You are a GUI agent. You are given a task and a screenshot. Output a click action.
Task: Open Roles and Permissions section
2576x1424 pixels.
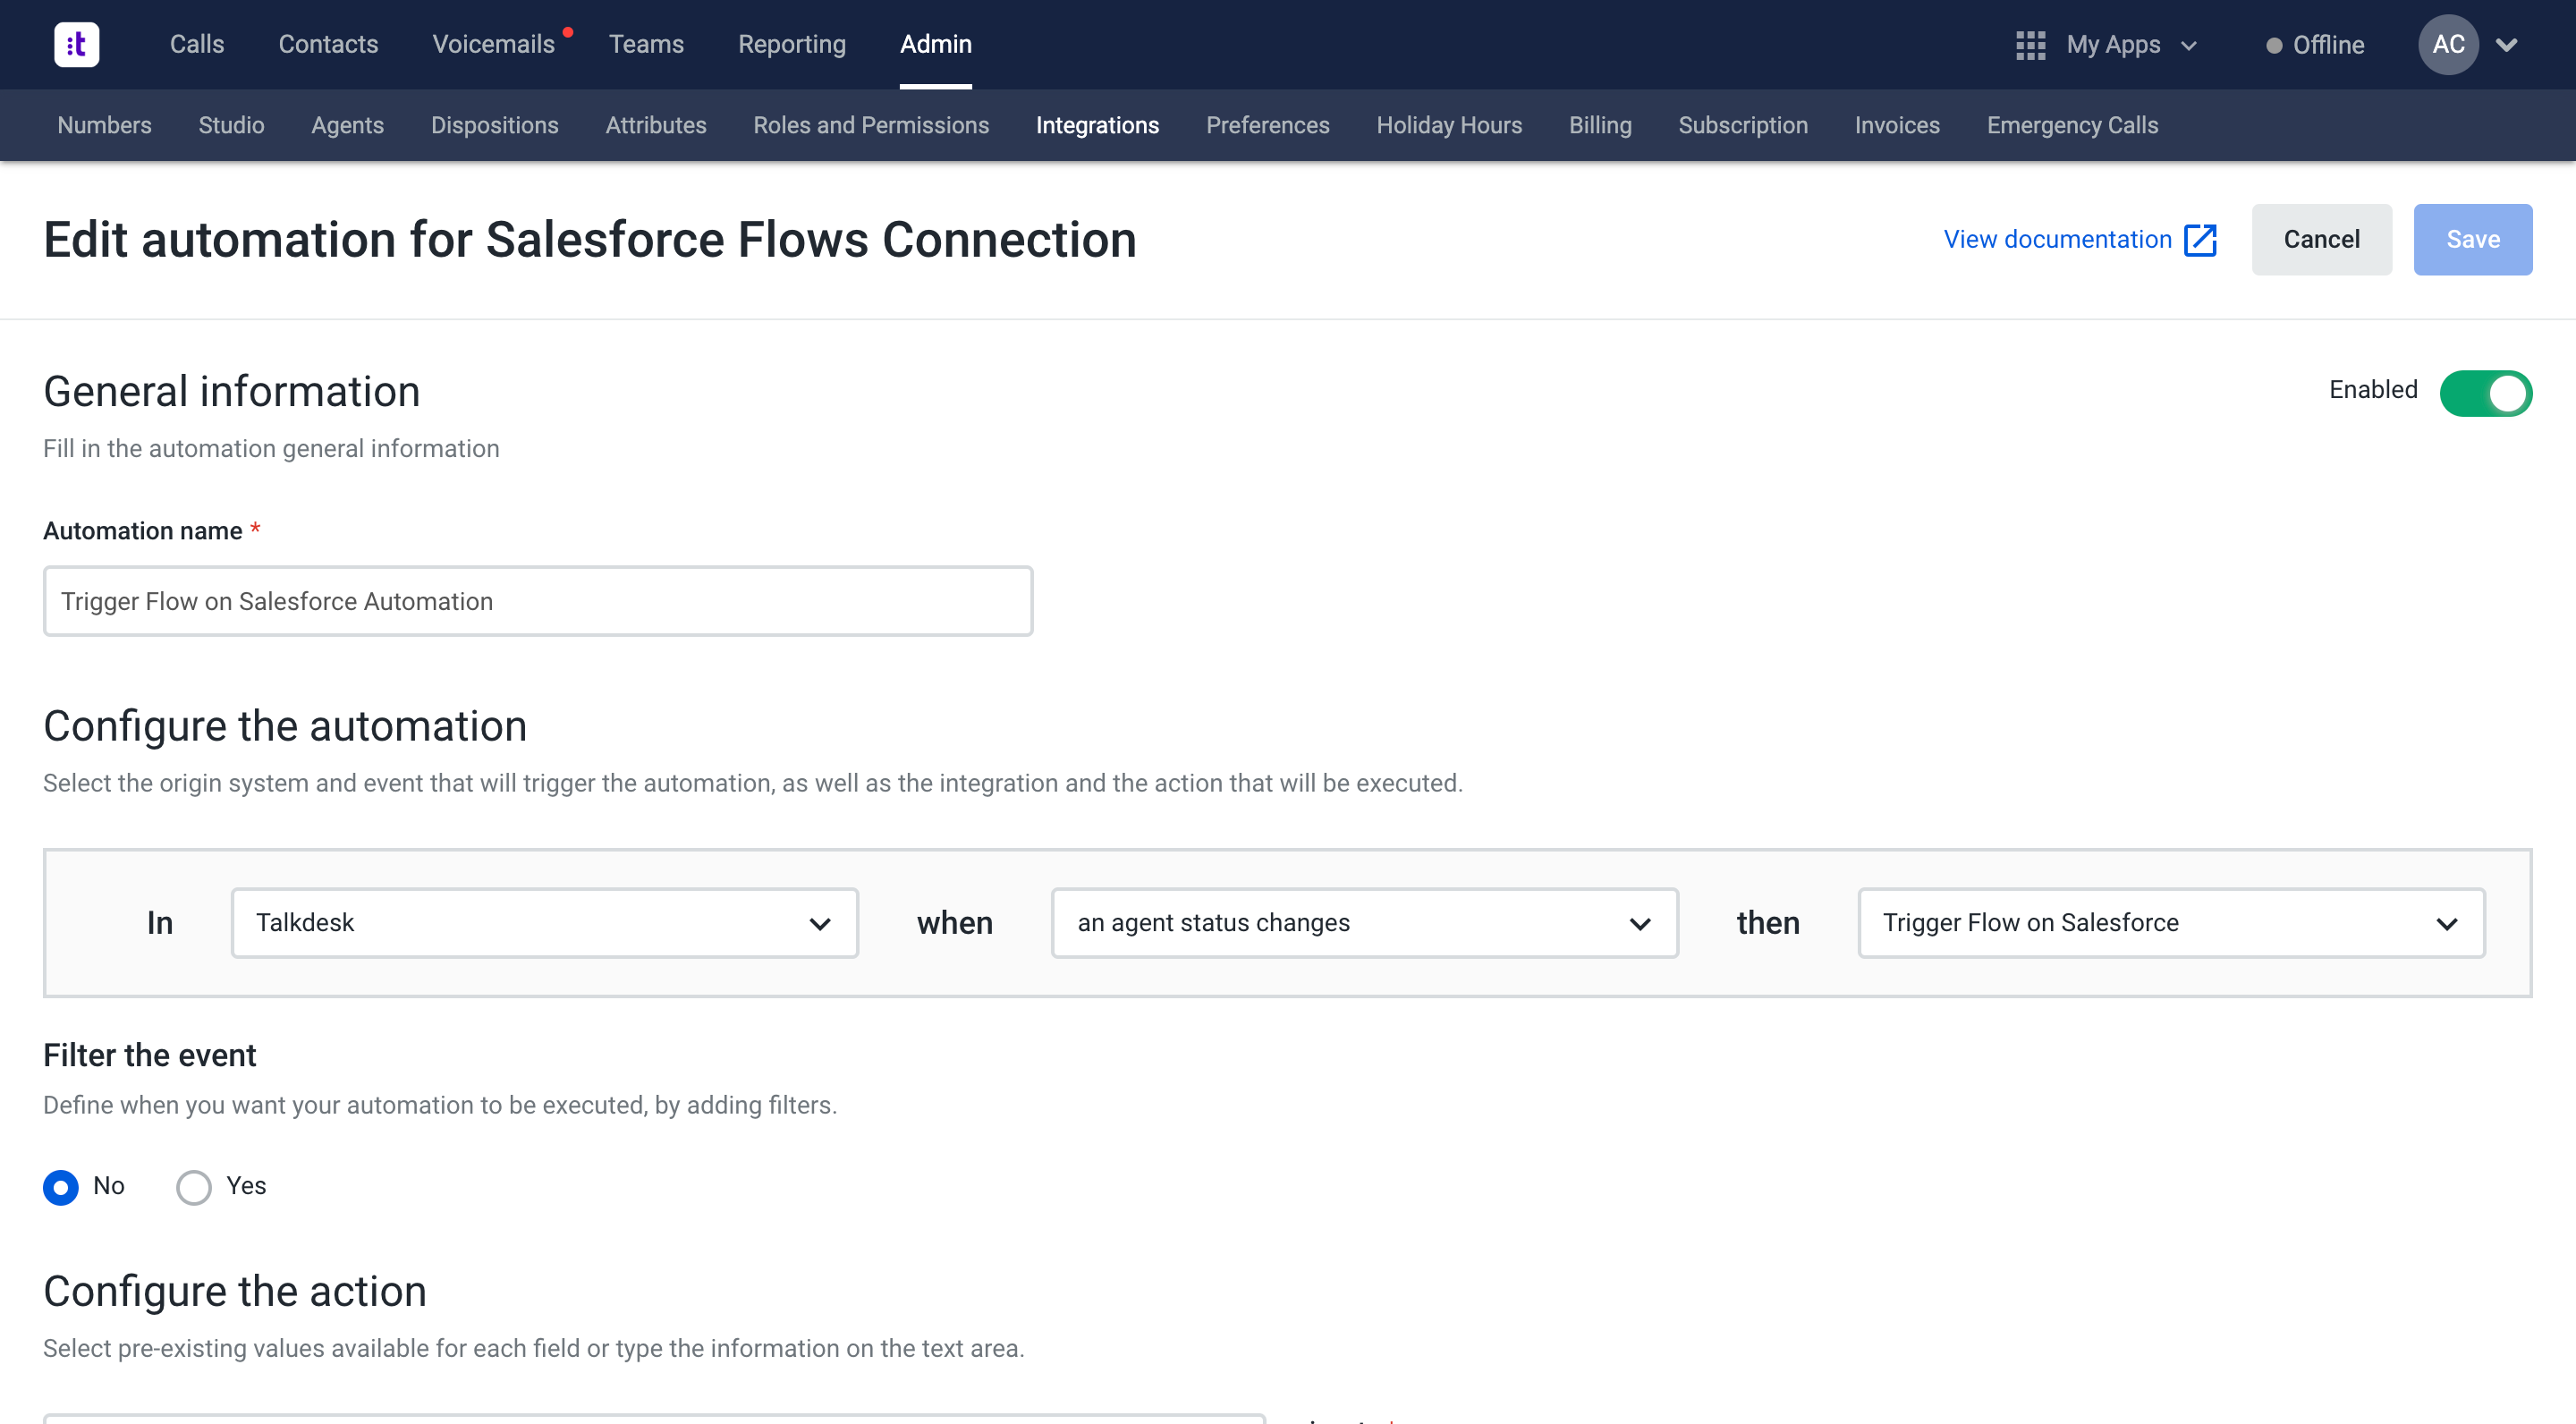coord(871,125)
